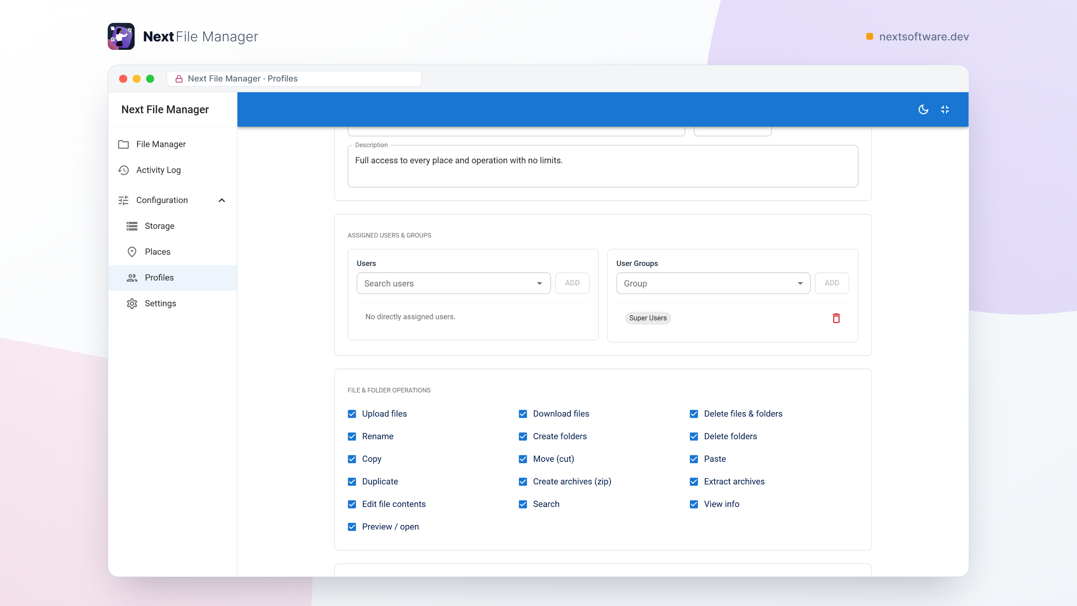This screenshot has height=606, width=1077.
Task: Click the Settings gear icon
Action: 132,304
